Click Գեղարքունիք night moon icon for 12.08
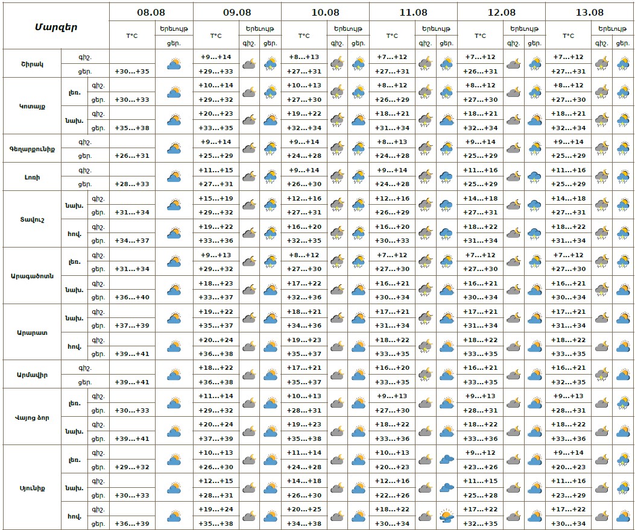 coord(513,148)
